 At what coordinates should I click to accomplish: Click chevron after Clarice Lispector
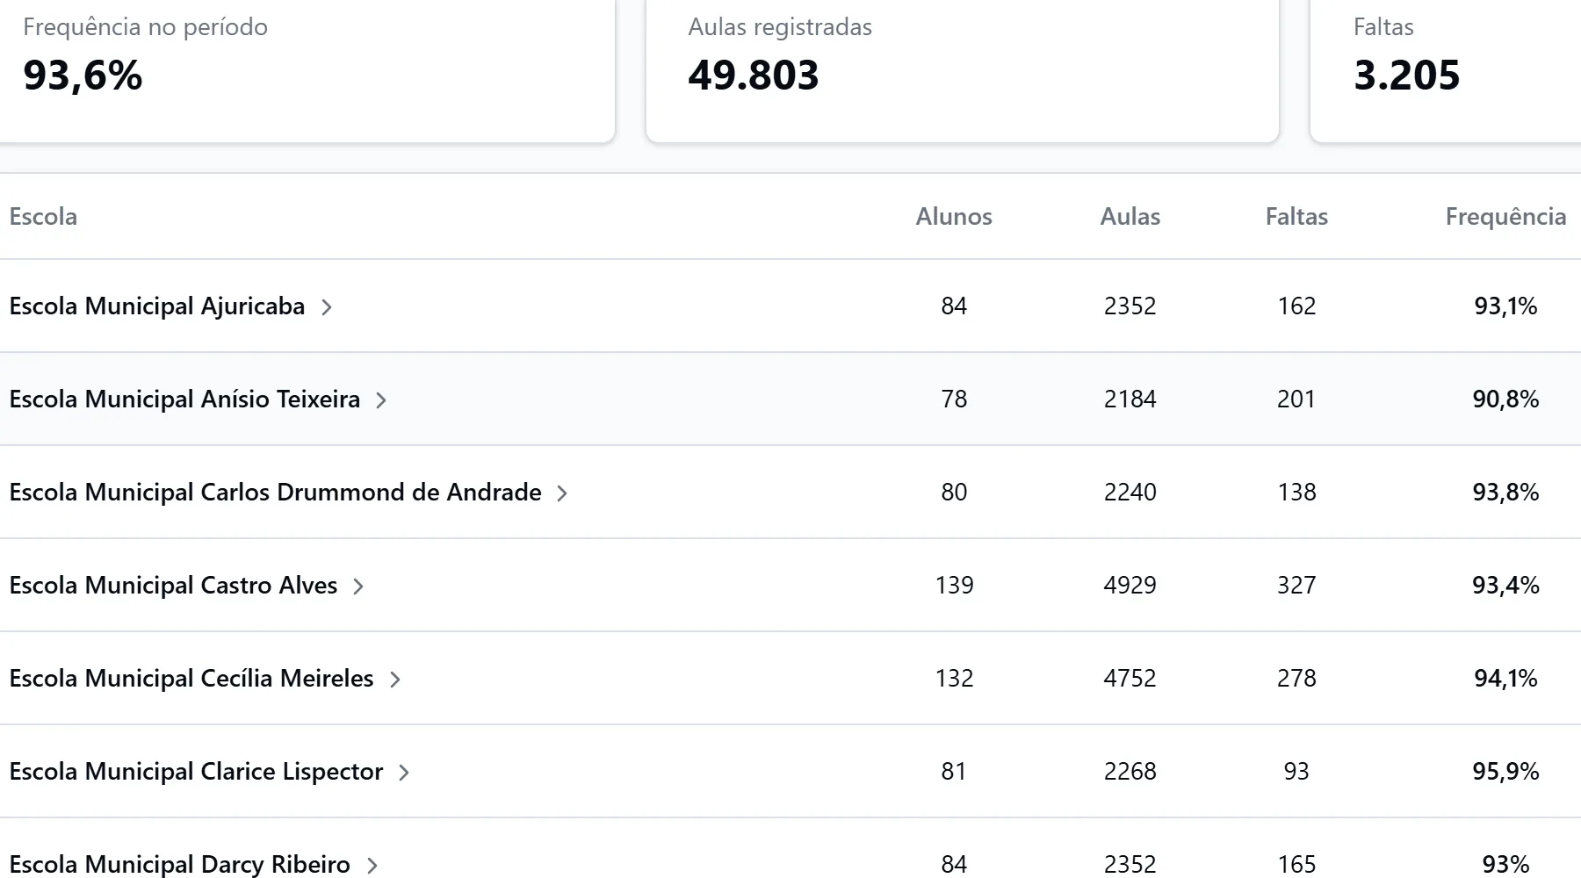[x=404, y=773]
